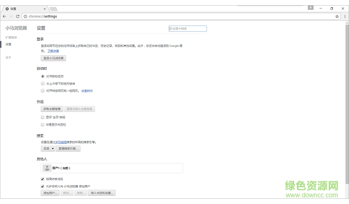Click the 导入书签和设置 button

pyautogui.click(x=102, y=193)
